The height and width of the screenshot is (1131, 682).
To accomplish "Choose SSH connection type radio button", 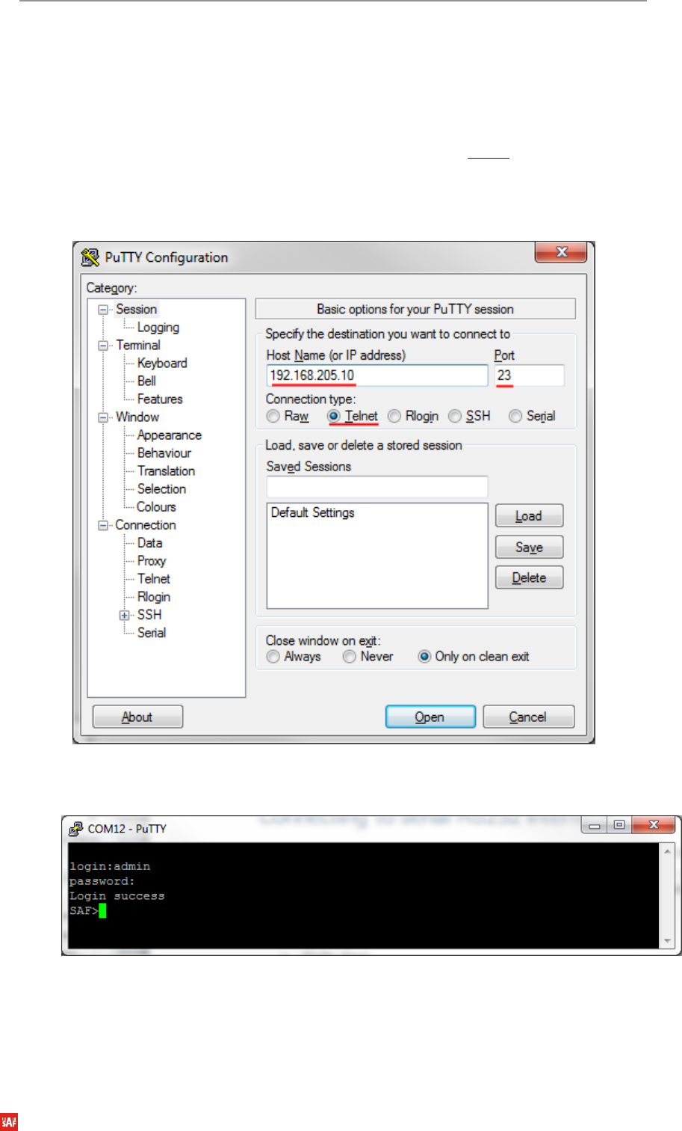I will (x=455, y=417).
